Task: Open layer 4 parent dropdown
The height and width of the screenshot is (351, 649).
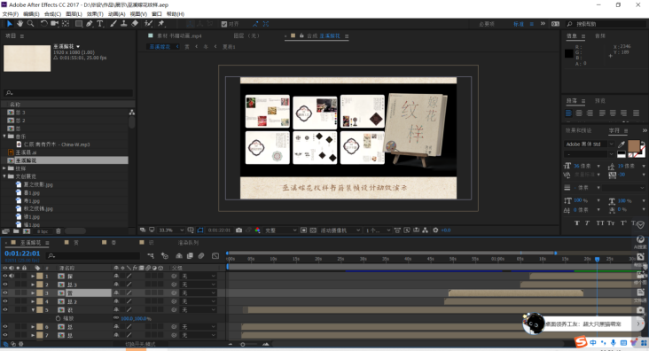Action: click(x=199, y=301)
